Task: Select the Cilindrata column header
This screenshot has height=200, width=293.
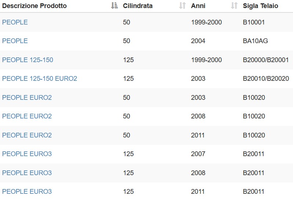Action: tap(138, 6)
